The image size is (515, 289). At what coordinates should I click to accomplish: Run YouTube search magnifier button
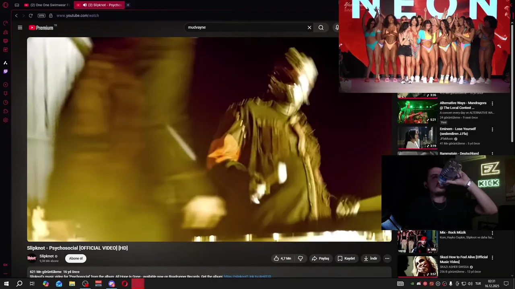click(x=321, y=28)
